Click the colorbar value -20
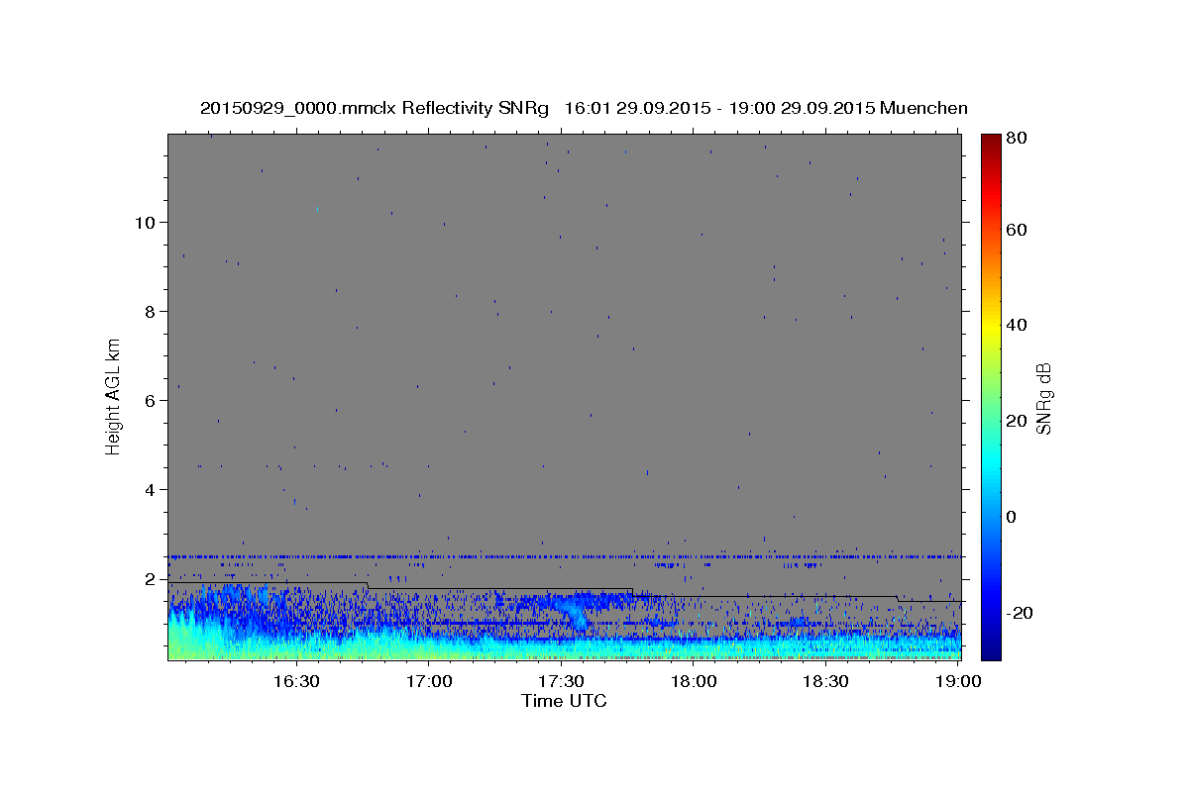Image resolution: width=1189 pixels, height=792 pixels. tap(1018, 613)
